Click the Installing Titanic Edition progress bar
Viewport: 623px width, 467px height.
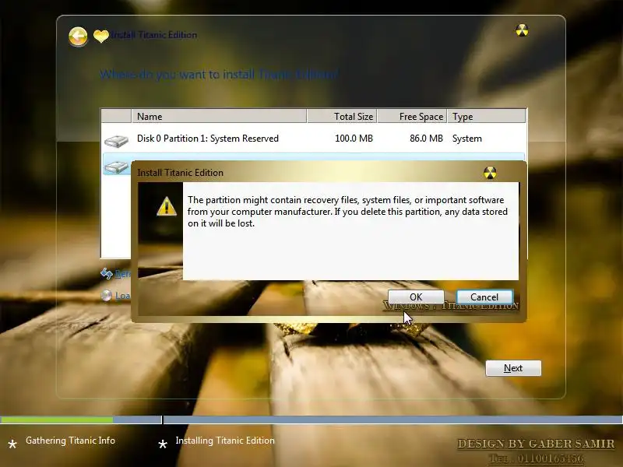393,420
